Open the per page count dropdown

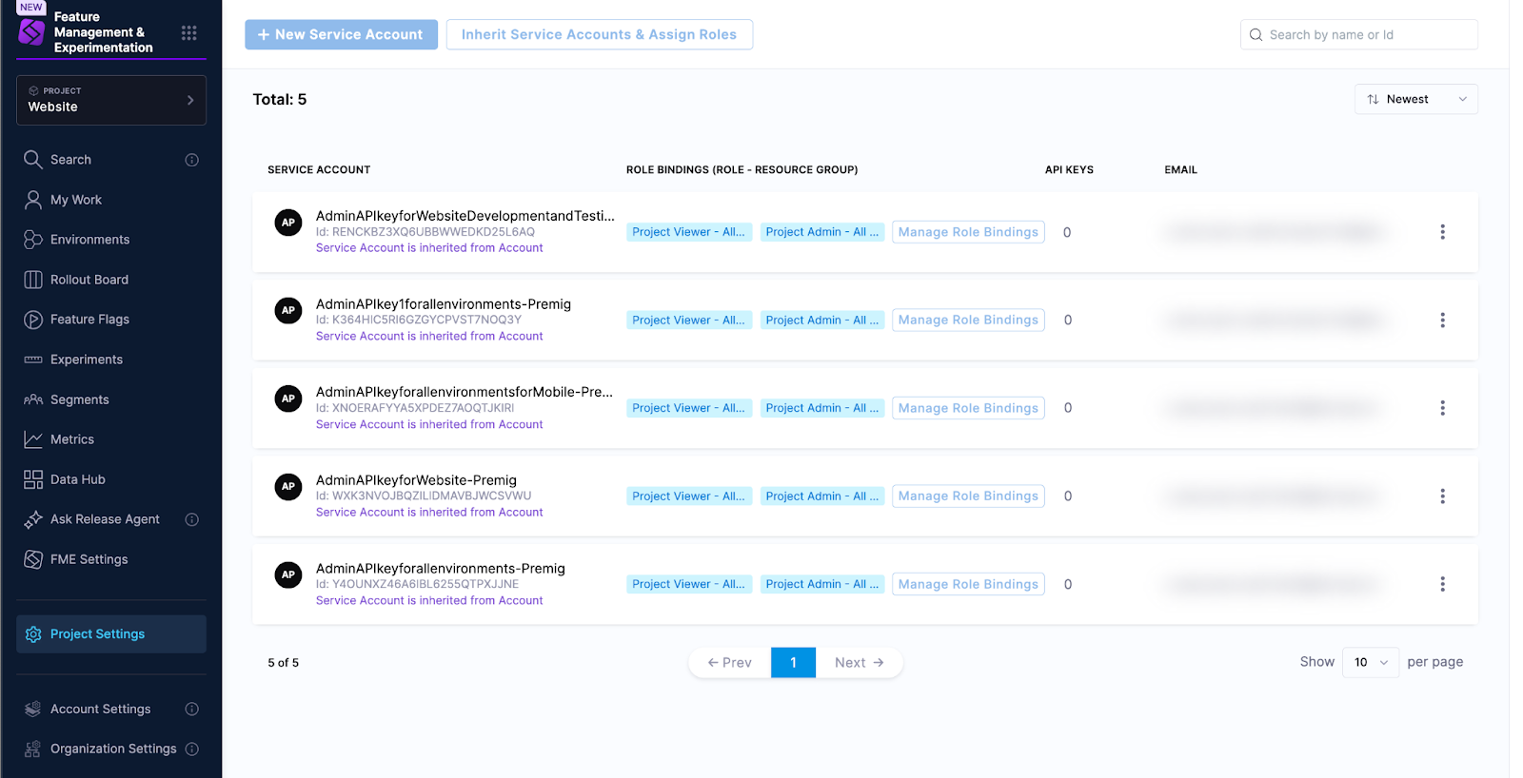coord(1370,663)
